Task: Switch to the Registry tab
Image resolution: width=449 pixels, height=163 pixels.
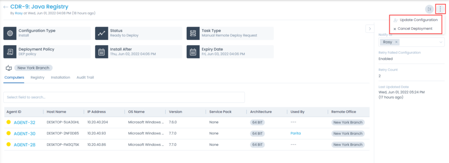Action: [x=38, y=77]
